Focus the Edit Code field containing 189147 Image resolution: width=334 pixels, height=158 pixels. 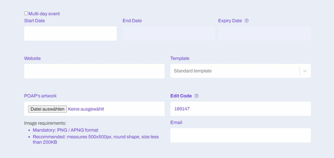(240, 109)
